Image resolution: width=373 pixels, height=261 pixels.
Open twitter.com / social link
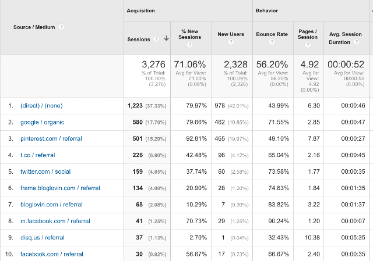45,171
